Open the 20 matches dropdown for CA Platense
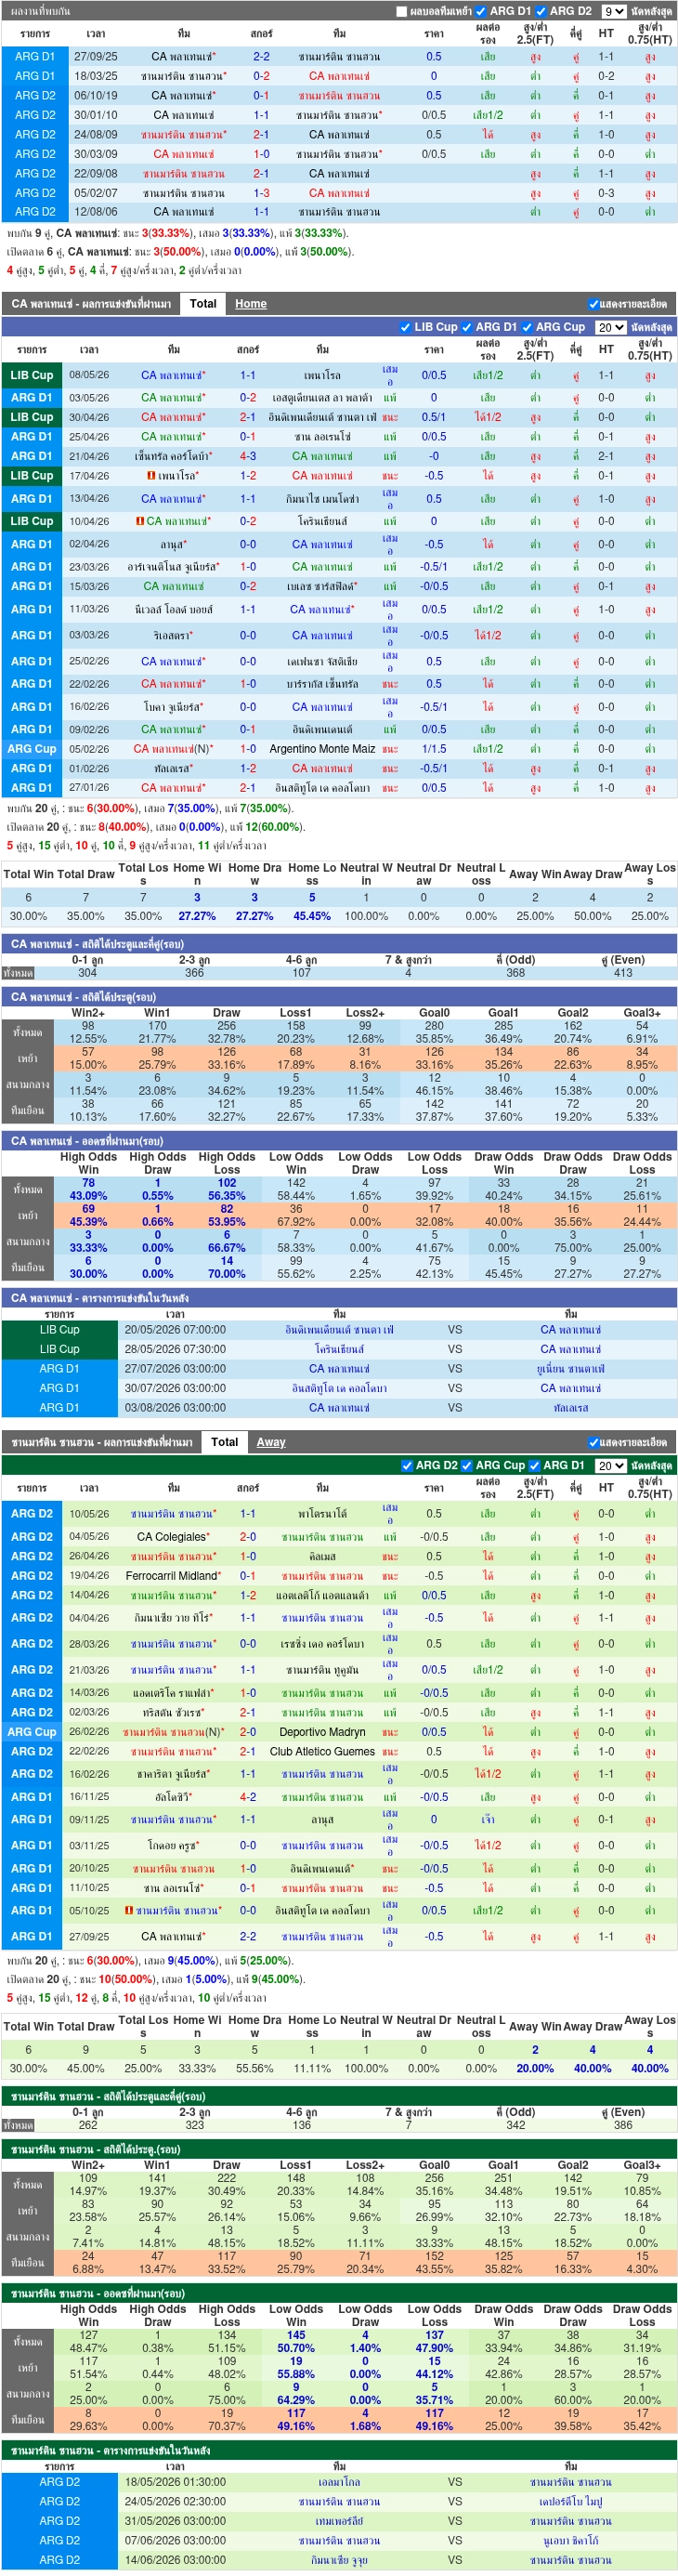 point(611,327)
